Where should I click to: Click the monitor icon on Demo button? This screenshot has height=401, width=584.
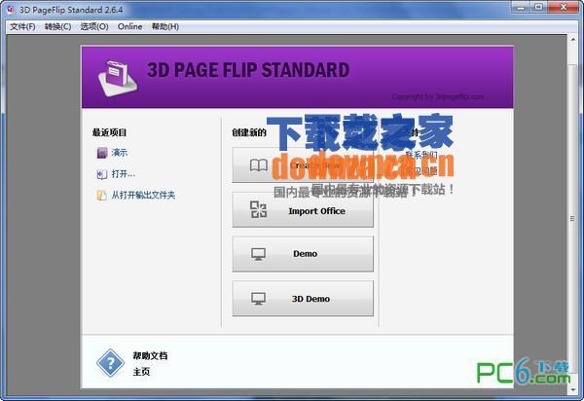click(258, 254)
